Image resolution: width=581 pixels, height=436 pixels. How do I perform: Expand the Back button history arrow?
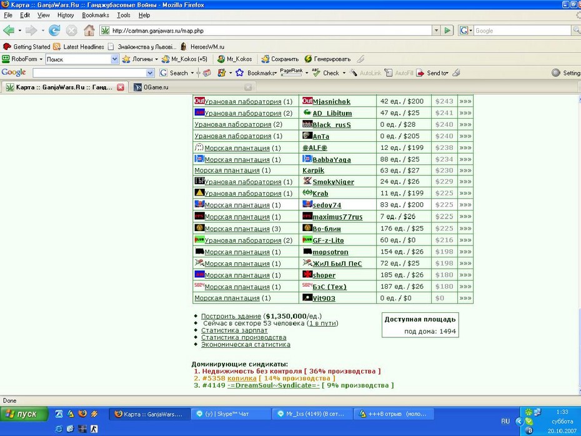(19, 31)
